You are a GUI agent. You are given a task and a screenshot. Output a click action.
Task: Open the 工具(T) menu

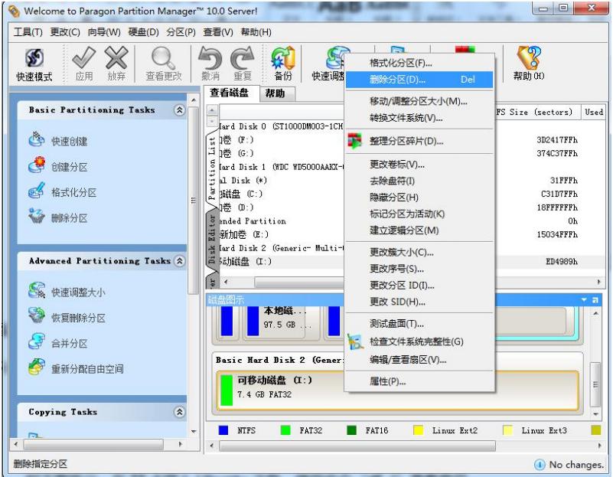pos(28,32)
